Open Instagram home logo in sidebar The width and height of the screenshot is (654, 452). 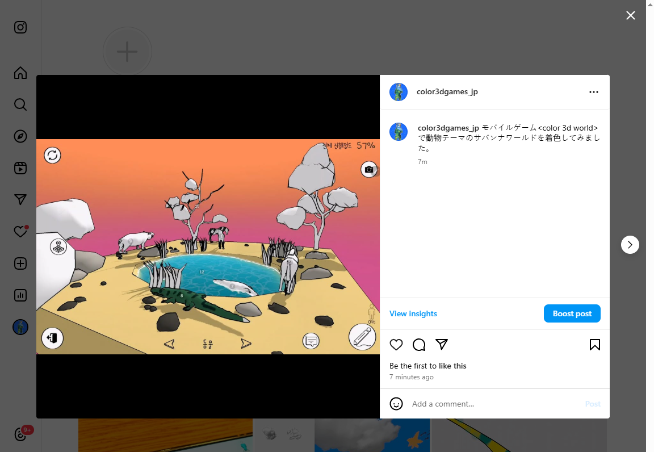(20, 27)
